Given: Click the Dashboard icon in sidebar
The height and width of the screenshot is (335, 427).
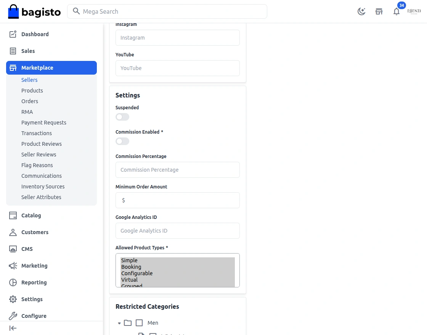Looking at the screenshot, I should point(13,34).
